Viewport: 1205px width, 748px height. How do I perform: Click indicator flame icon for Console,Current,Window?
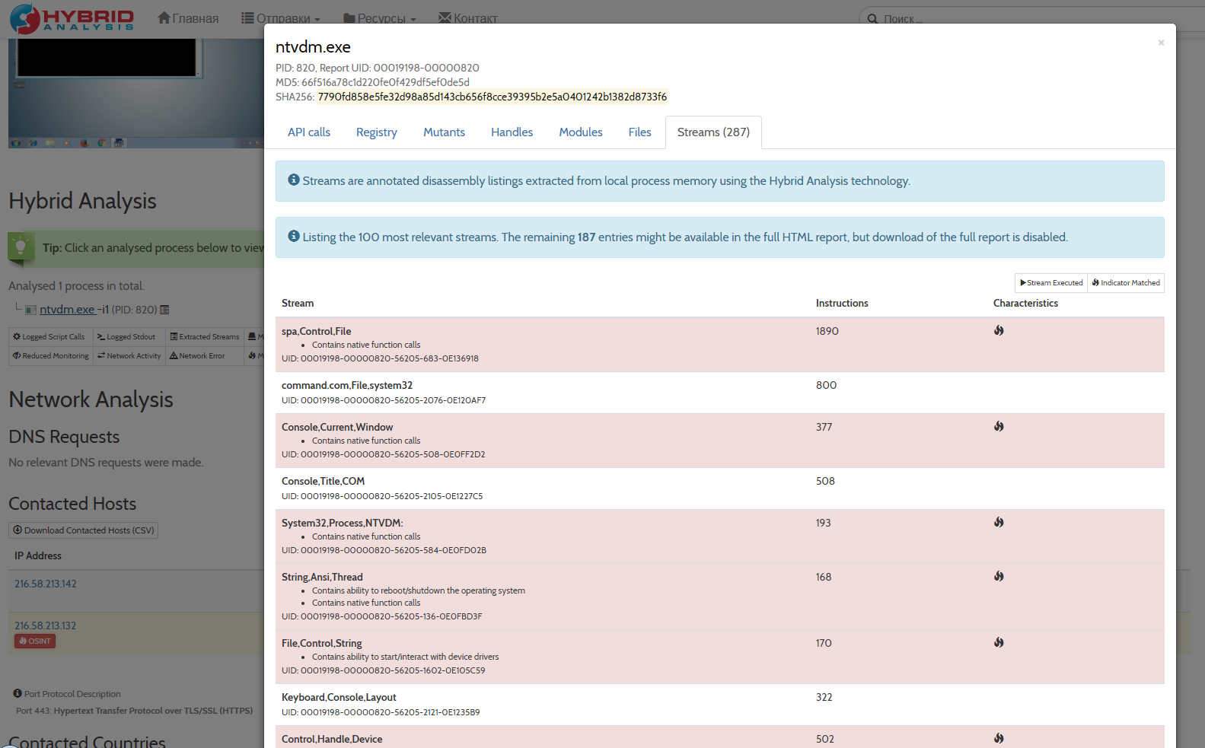click(999, 427)
